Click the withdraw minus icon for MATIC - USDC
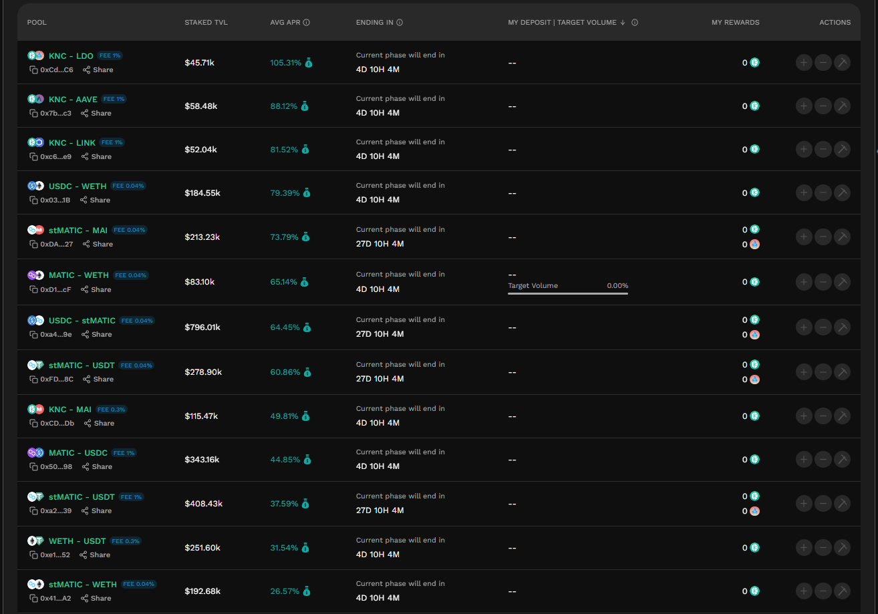 823,460
